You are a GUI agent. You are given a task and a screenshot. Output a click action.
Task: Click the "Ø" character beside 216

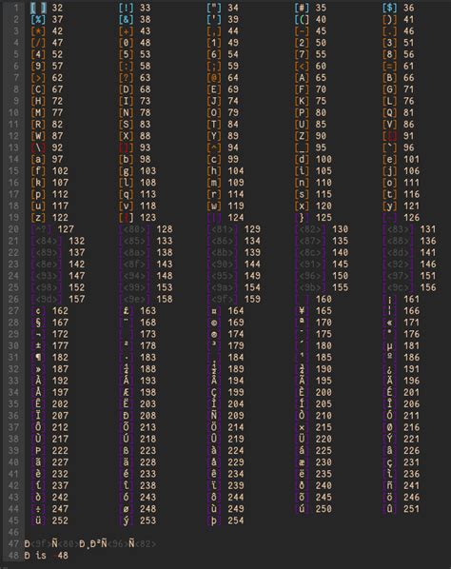pyautogui.click(x=389, y=427)
